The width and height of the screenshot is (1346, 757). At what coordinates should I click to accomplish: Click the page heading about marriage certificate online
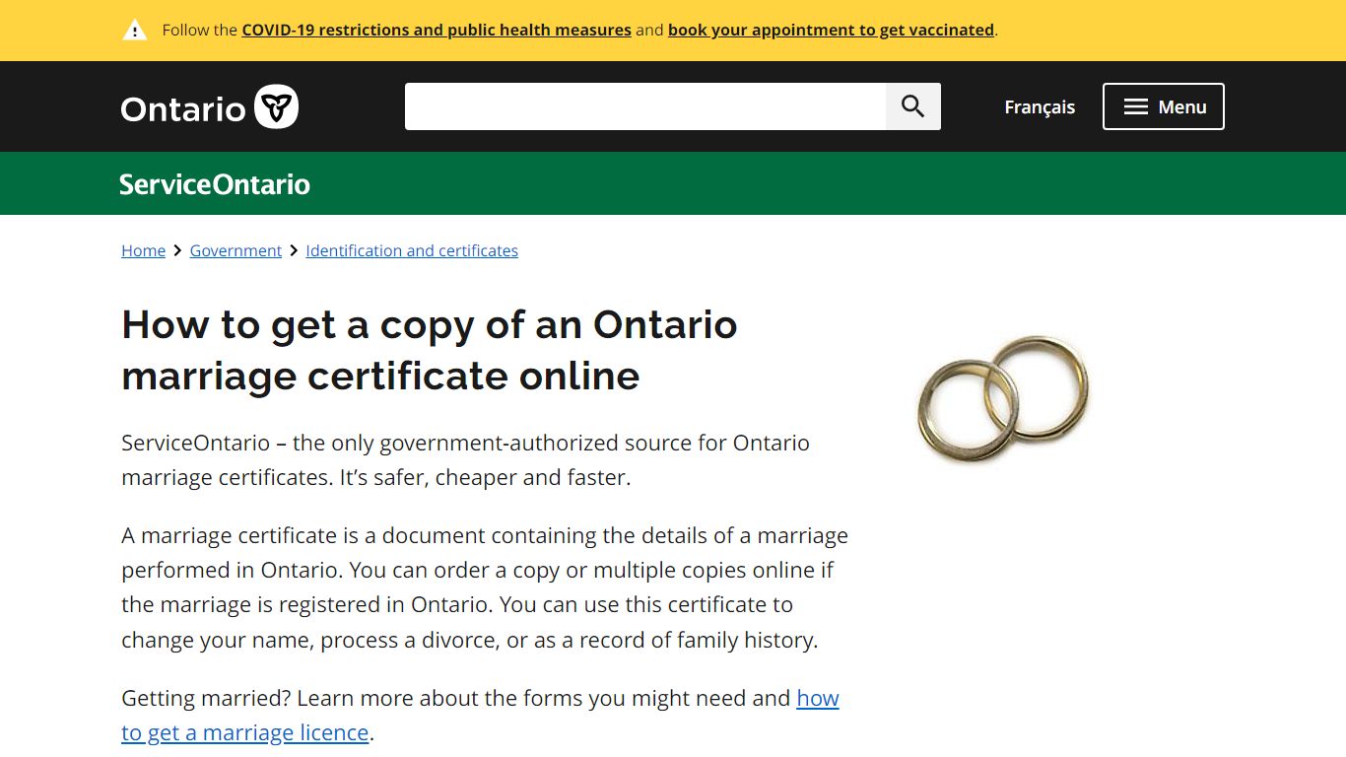(x=430, y=350)
